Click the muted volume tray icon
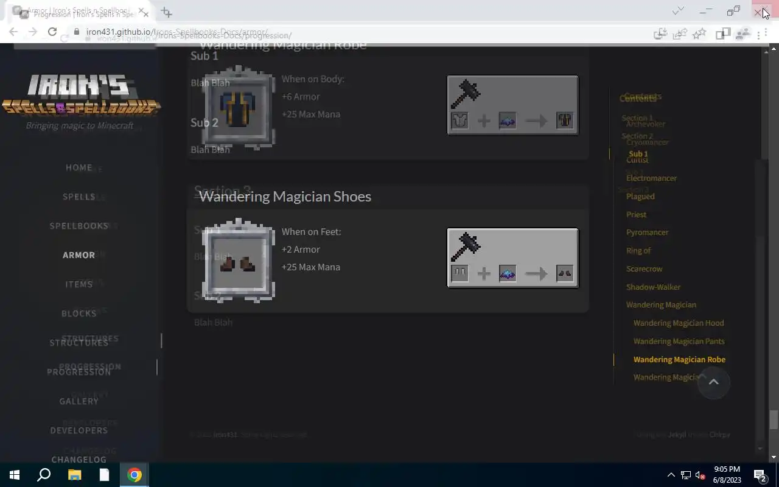This screenshot has width=779, height=487. click(x=700, y=475)
